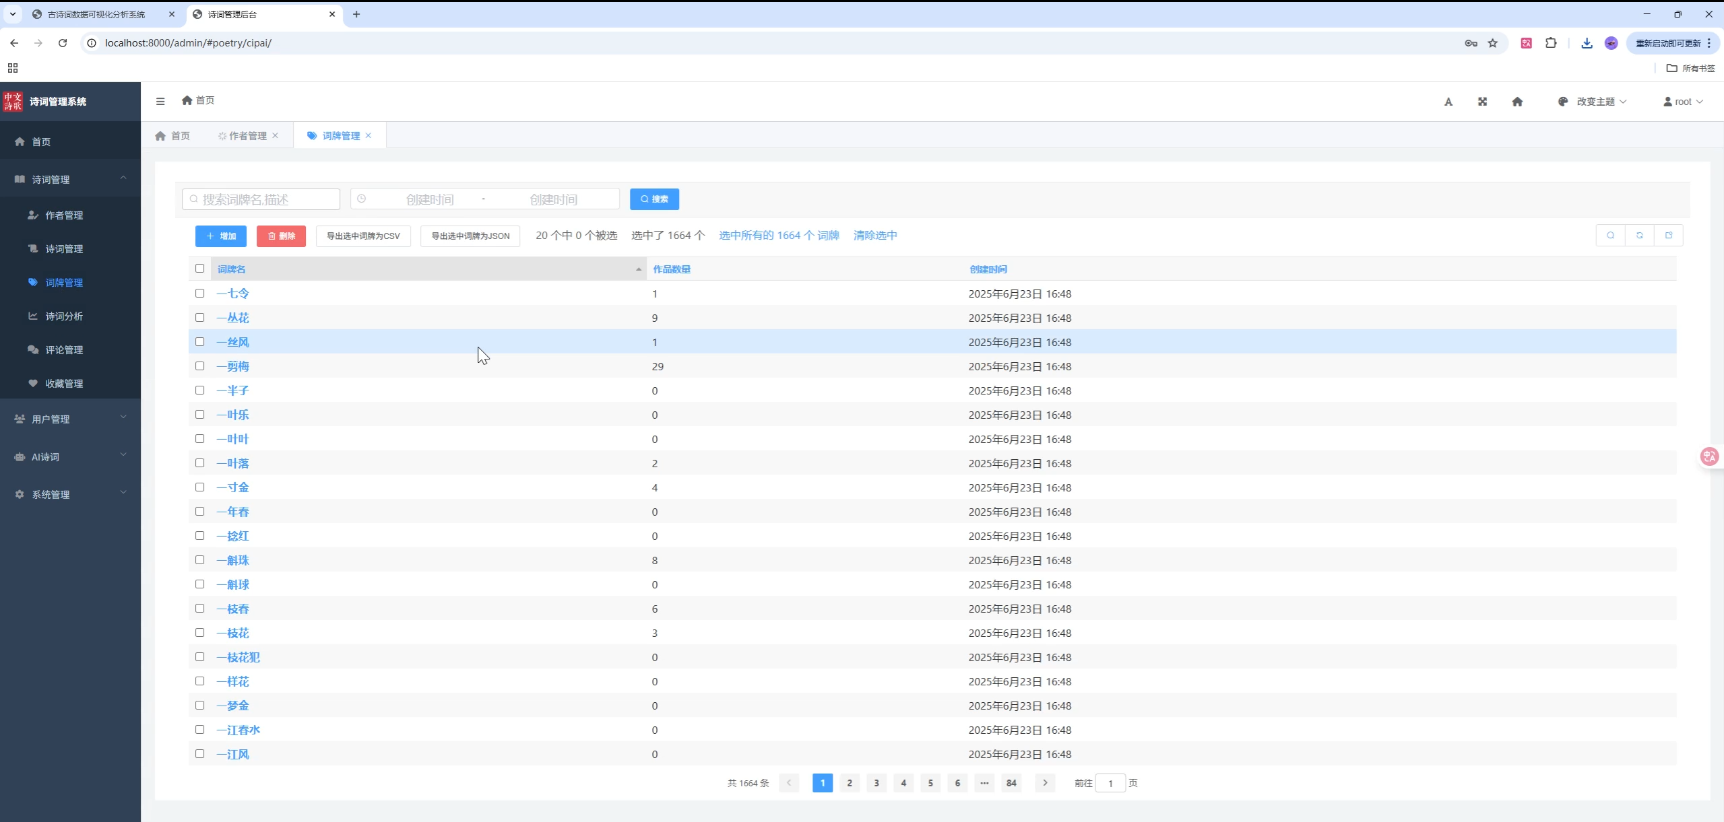Bookmark the page with the star icon

(1493, 43)
